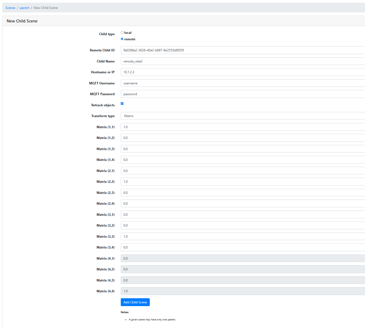This screenshot has height=328, width=365.
Task: Open the Transform type dropdown
Action: [x=242, y=116]
